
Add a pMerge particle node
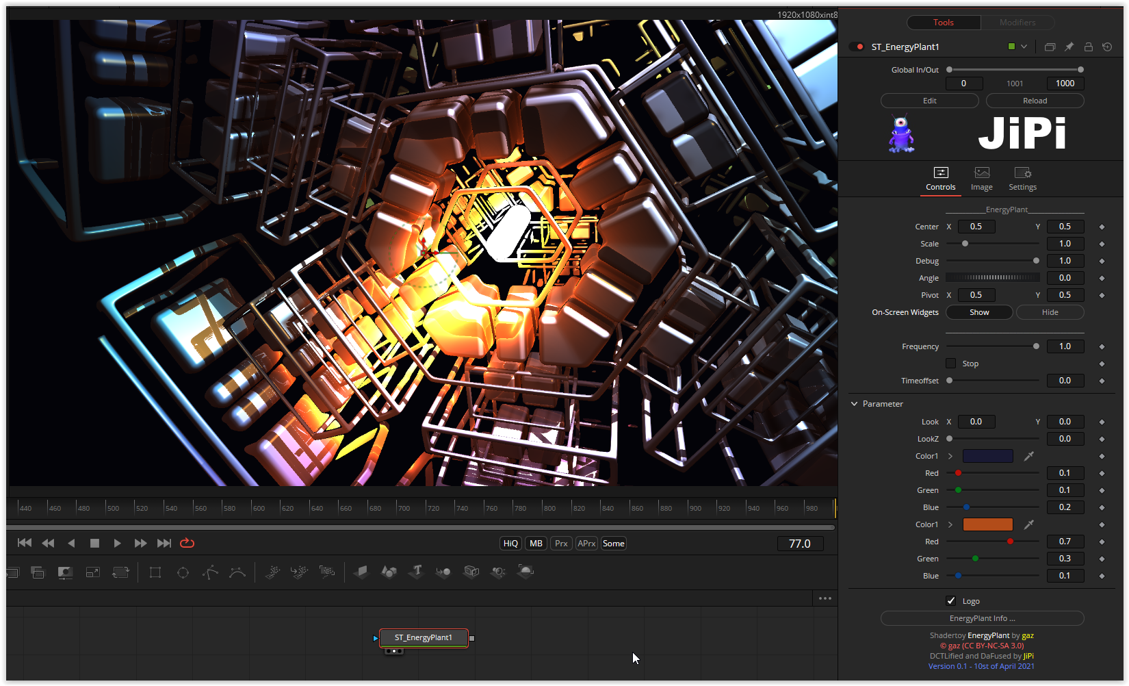coord(300,572)
